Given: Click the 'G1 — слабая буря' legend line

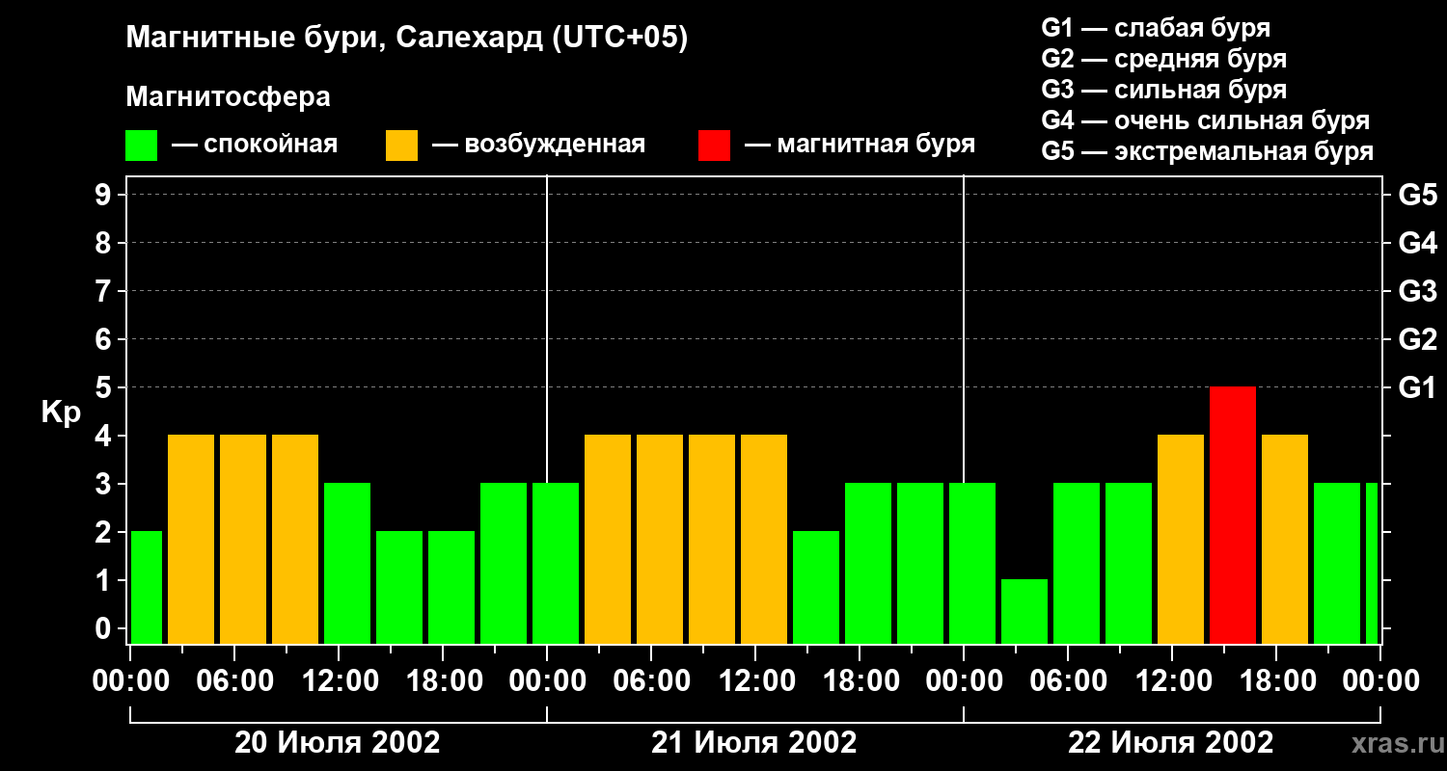Looking at the screenshot, I should click(1156, 28).
